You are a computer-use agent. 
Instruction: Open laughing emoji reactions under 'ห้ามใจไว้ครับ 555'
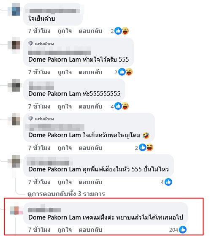tap(129, 72)
